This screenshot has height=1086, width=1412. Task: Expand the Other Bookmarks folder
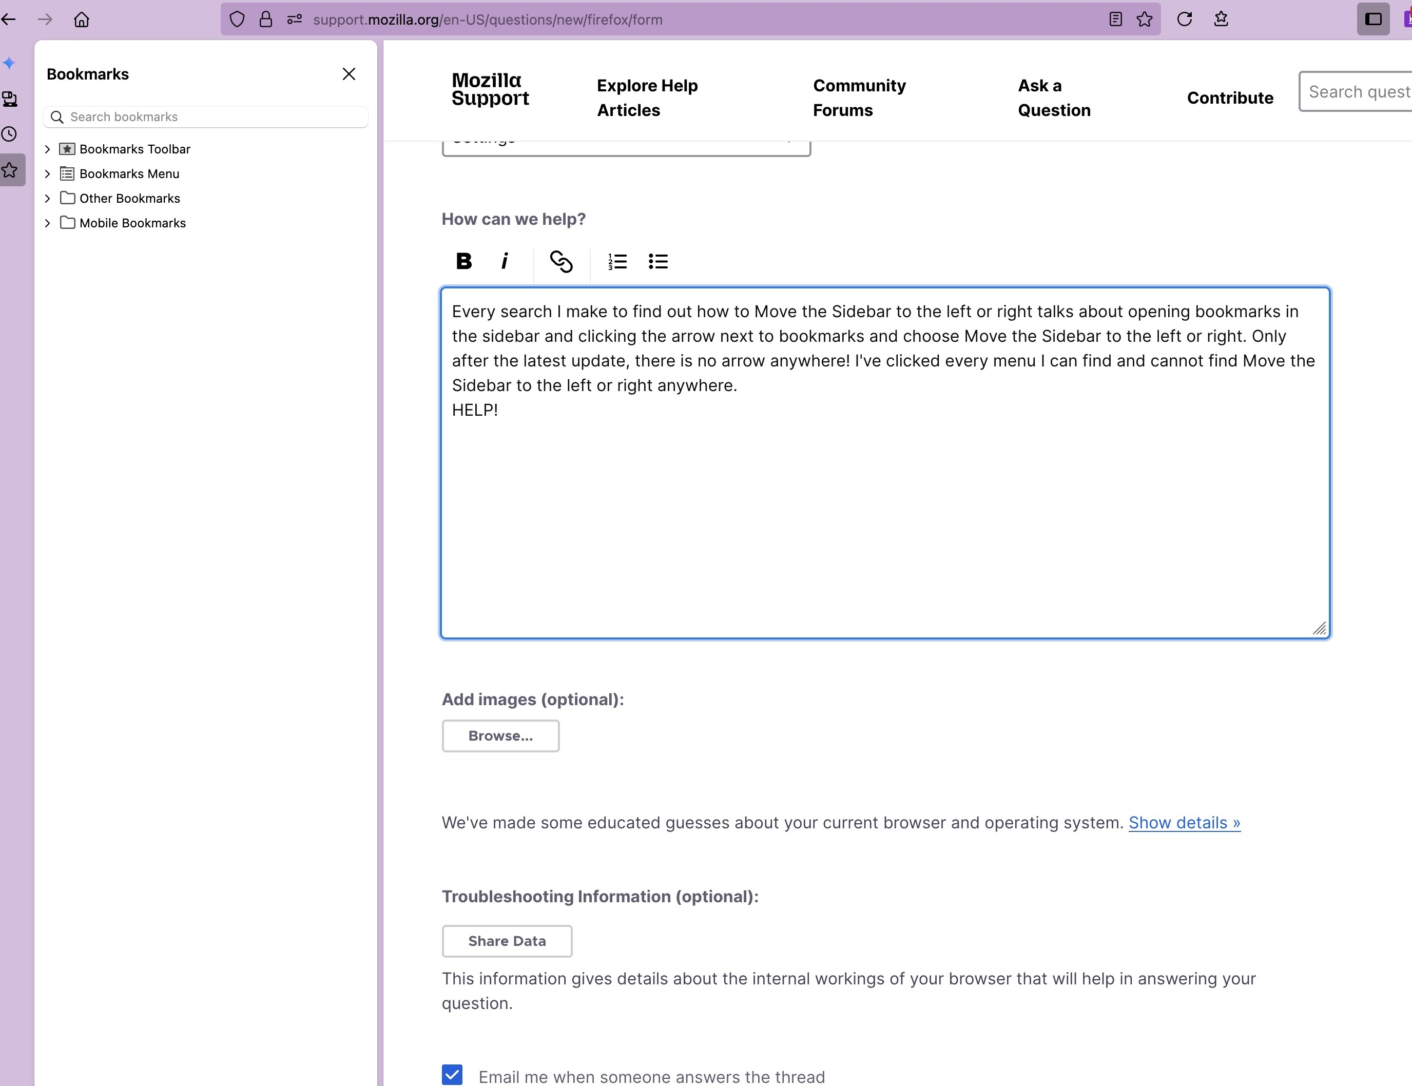click(x=47, y=199)
